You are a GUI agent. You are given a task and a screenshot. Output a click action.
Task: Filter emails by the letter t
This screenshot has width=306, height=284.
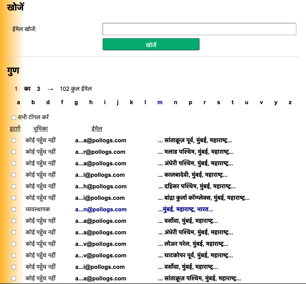[232, 102]
